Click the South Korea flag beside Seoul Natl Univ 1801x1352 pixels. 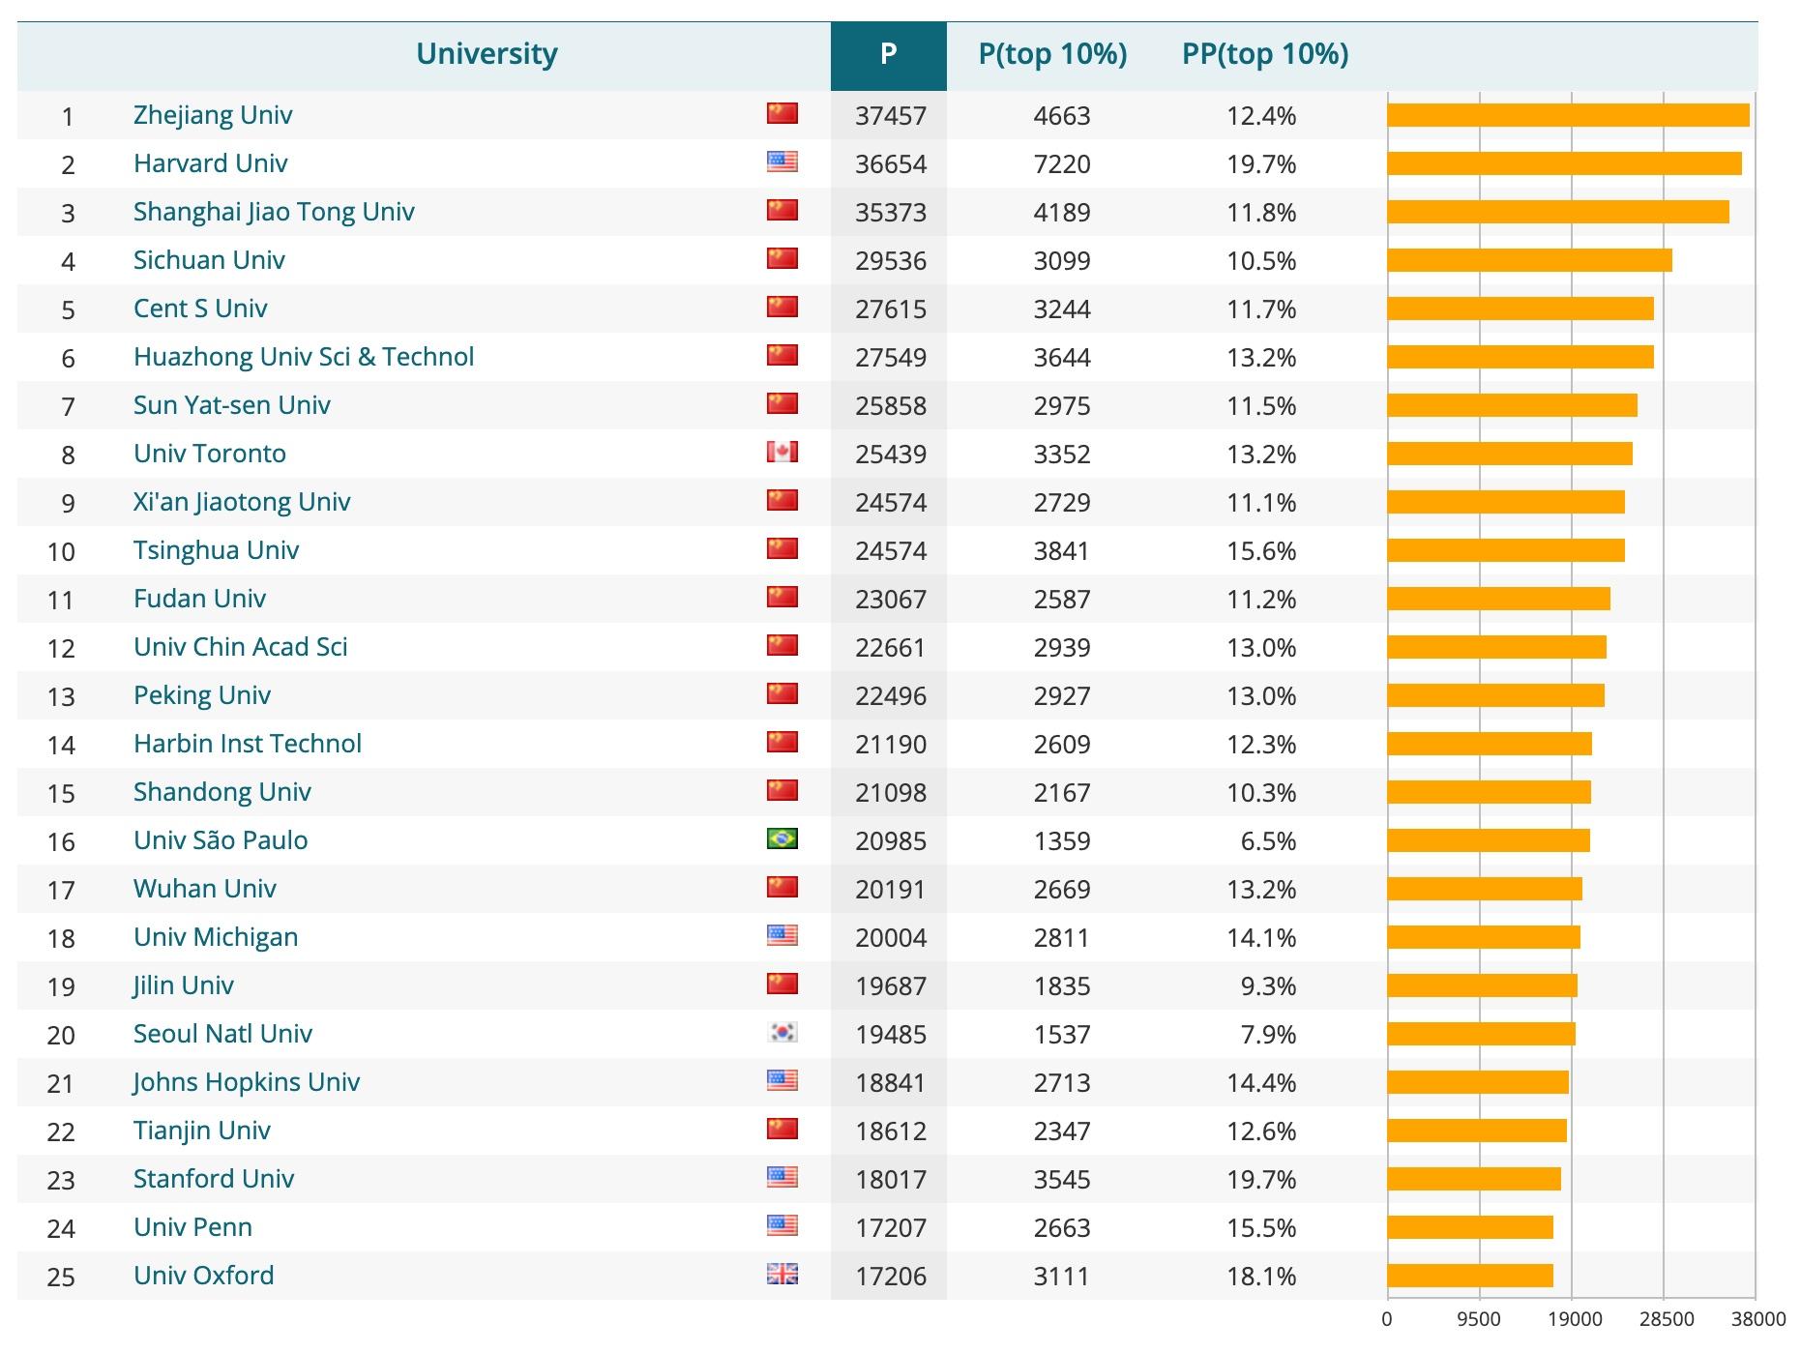782,1032
